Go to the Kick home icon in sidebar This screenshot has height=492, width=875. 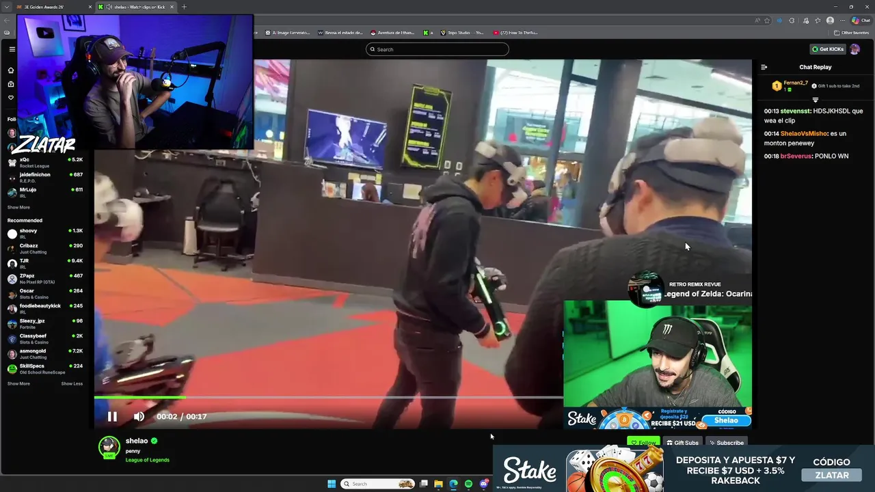11,70
